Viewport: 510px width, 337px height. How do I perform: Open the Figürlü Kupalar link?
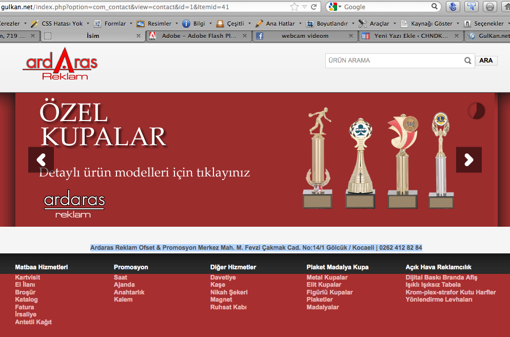(x=329, y=292)
